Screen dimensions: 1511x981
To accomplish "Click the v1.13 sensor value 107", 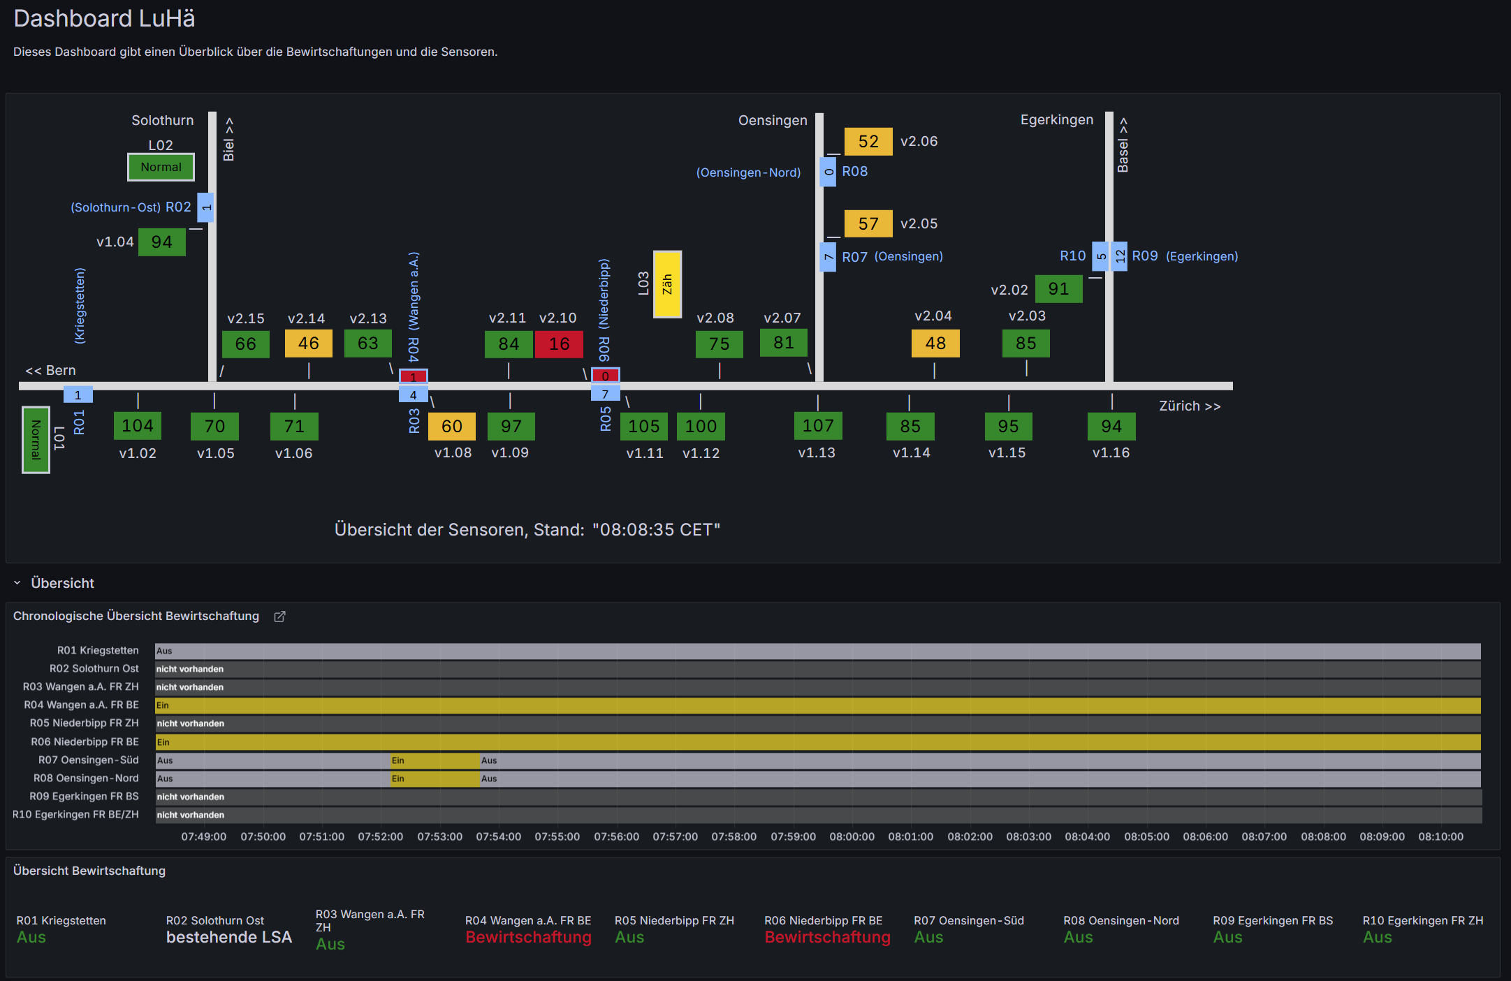I will point(818,426).
